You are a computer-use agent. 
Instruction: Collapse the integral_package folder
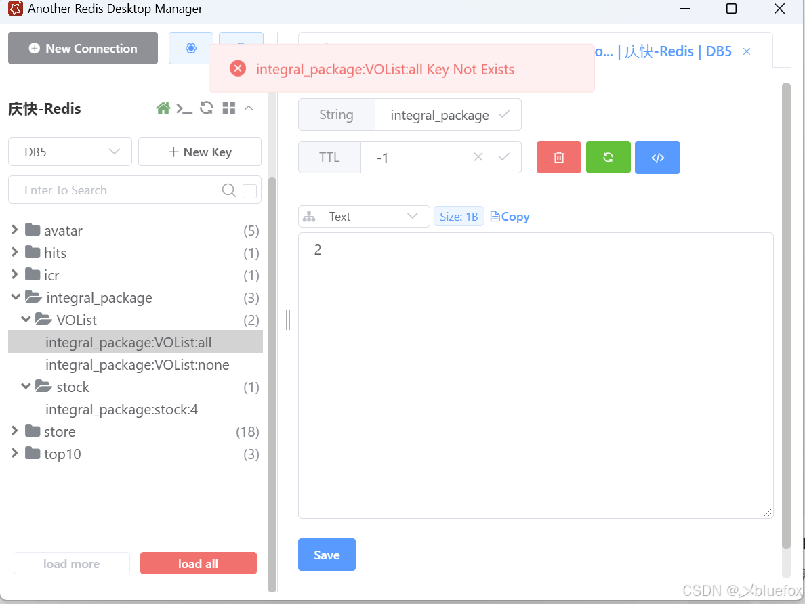tap(16, 297)
